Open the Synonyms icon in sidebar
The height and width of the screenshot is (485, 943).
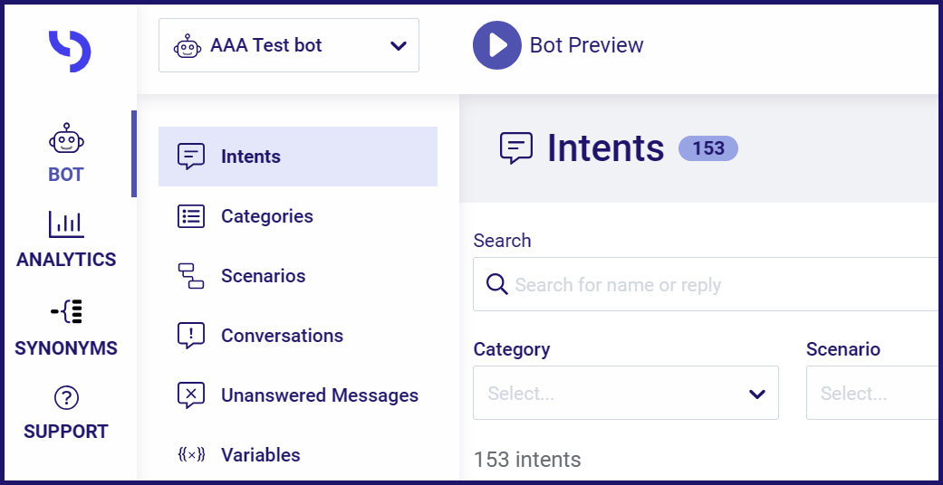(66, 312)
